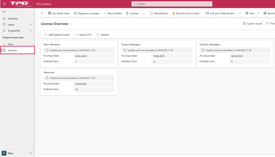Image resolution: width=275 pixels, height=157 pixels.
Task: Click Team Members Purchase Date field
Action: (94, 56)
